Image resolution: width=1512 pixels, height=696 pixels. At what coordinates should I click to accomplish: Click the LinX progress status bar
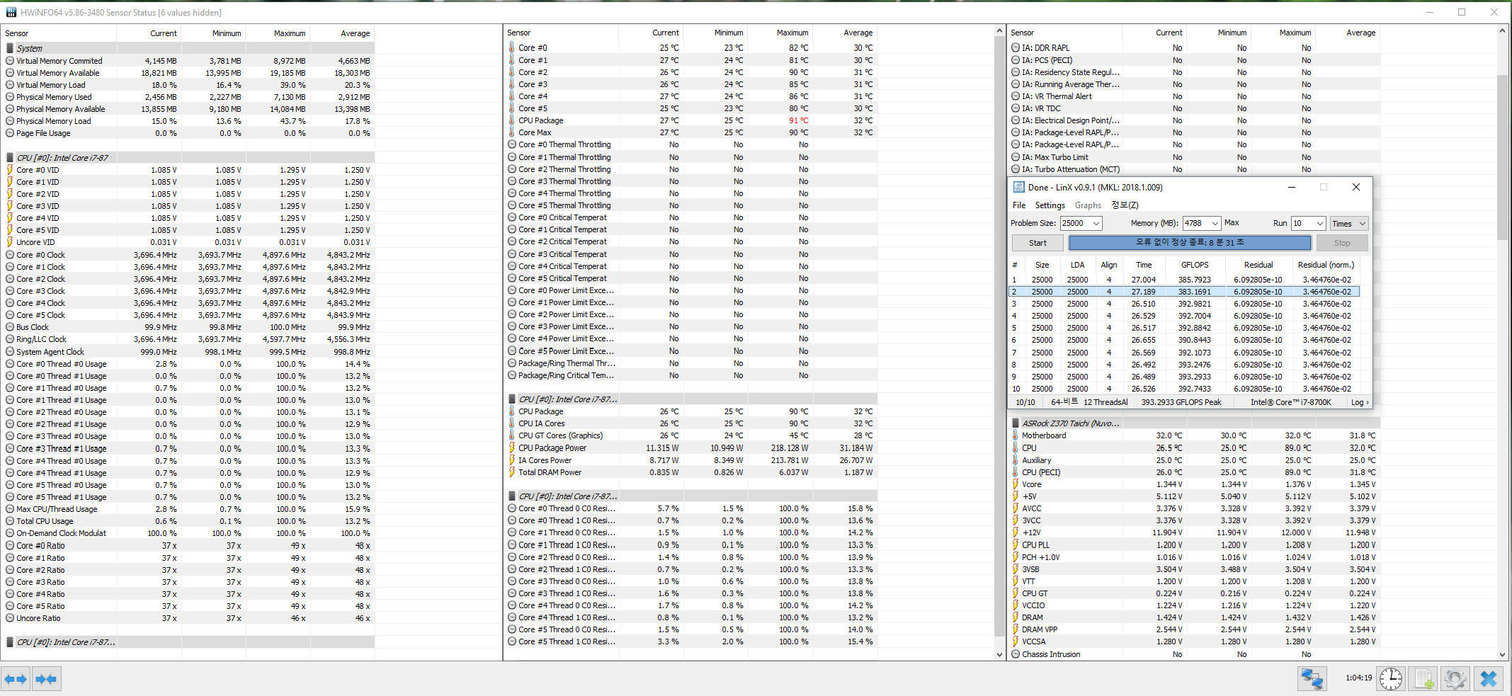(1189, 243)
